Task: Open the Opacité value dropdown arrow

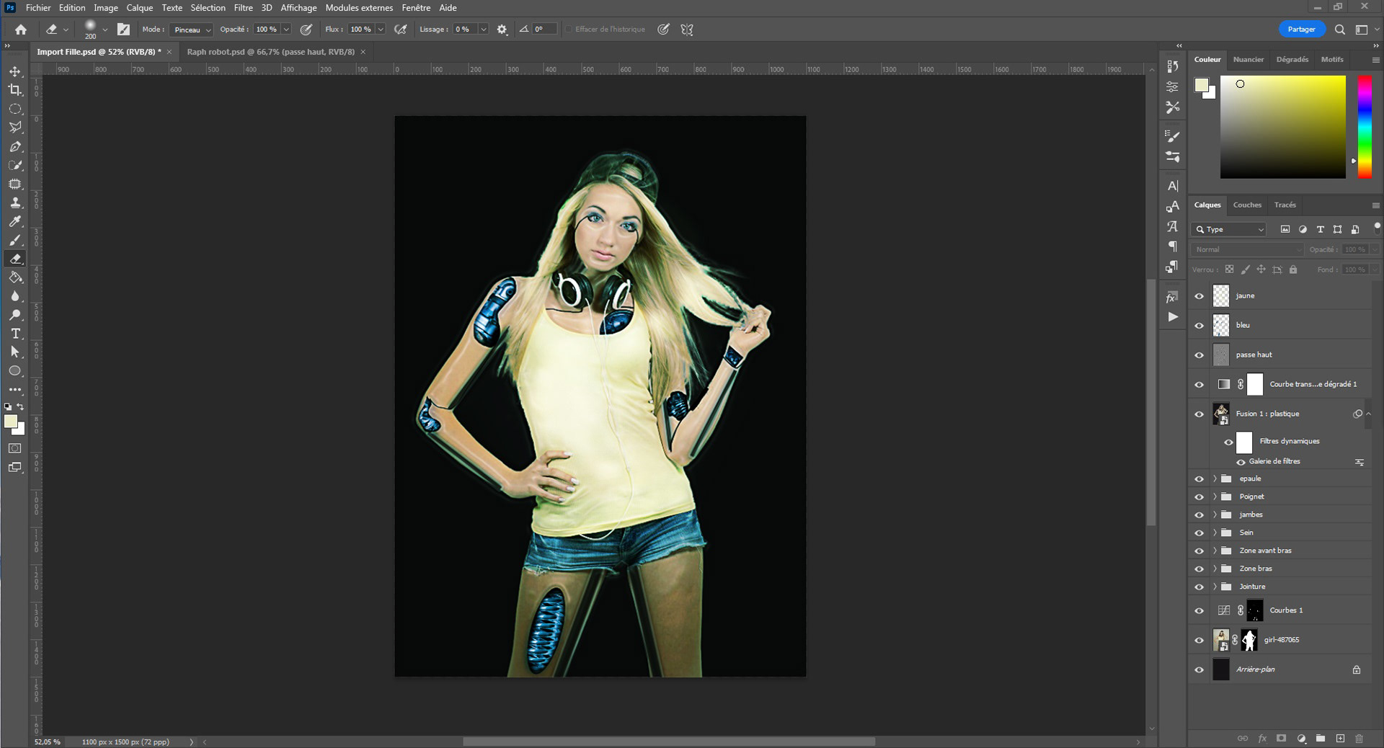Action: coord(286,30)
